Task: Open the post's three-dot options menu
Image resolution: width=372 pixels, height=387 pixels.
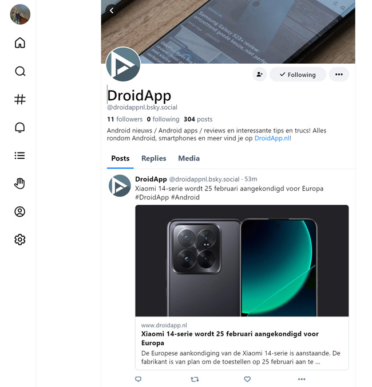Action: click(x=302, y=379)
